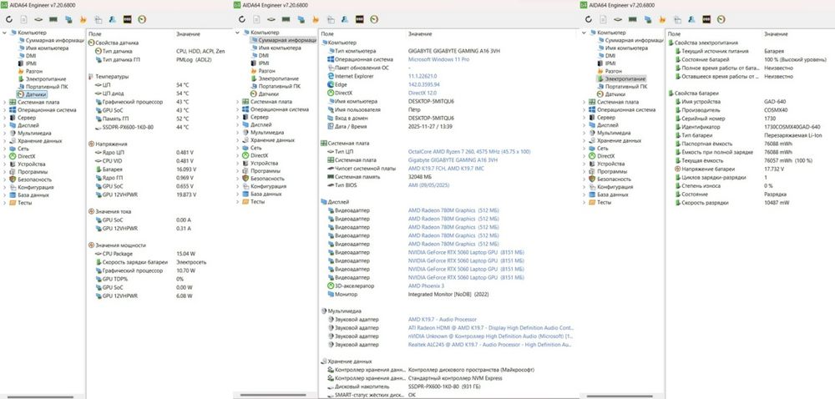This screenshot has height=399, width=835.
Task: Click Refresh icon in middle summary window toolbar
Action: click(242, 19)
